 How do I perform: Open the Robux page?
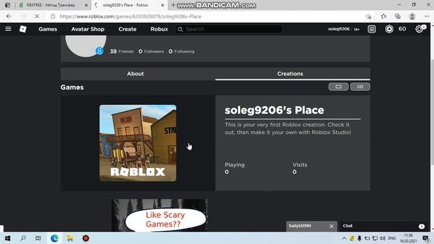[x=159, y=29]
